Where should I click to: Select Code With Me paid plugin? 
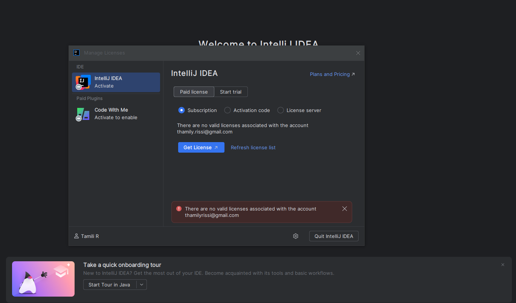116,114
